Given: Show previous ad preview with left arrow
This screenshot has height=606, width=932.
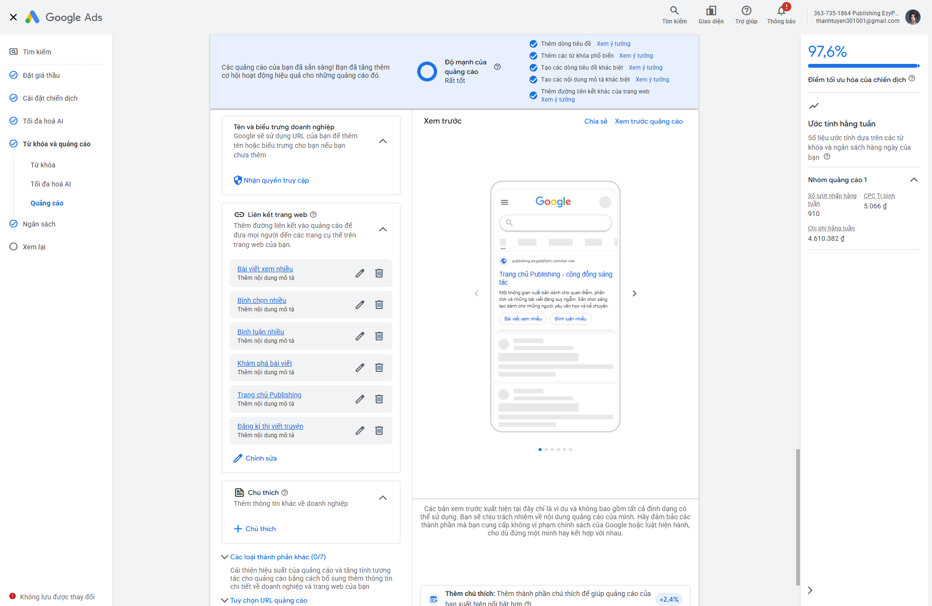Looking at the screenshot, I should tap(476, 293).
